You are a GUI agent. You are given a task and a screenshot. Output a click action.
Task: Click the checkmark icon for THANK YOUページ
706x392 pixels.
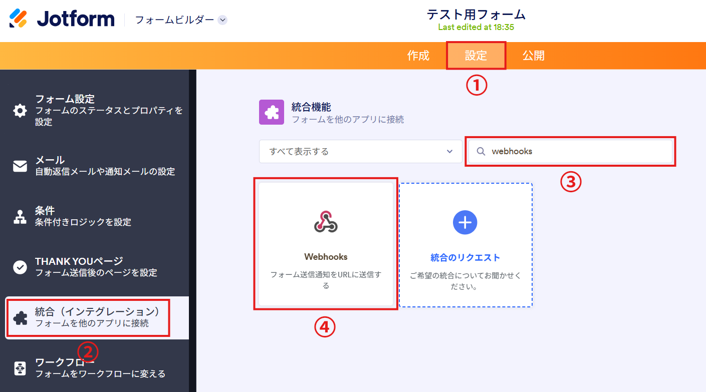tap(20, 267)
